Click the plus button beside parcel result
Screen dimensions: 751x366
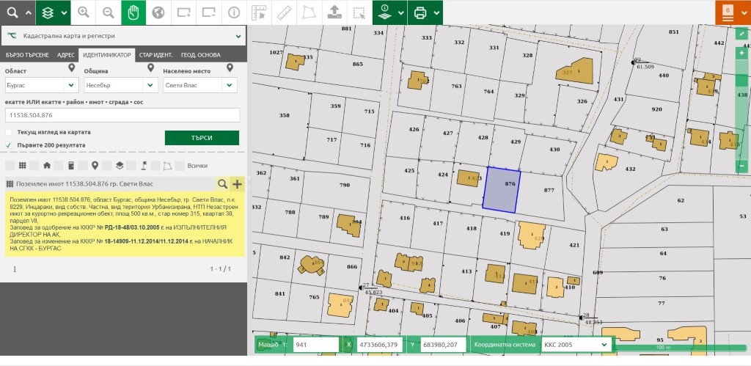pyautogui.click(x=237, y=184)
